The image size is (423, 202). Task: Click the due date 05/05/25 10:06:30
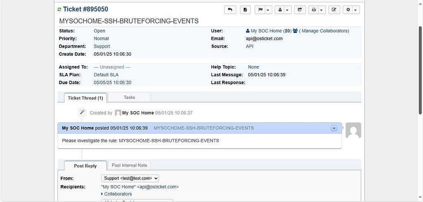(x=112, y=83)
